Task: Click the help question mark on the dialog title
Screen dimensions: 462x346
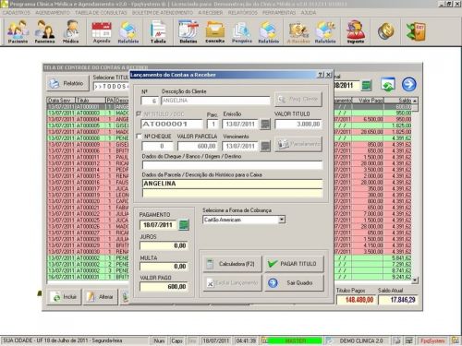Action: (321, 75)
